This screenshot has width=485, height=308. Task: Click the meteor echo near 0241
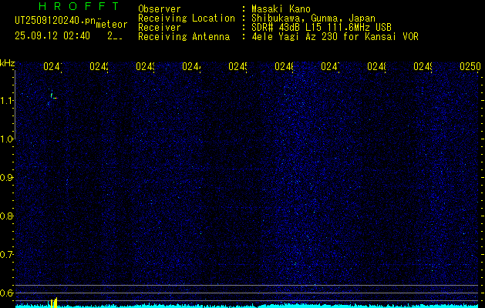53,96
